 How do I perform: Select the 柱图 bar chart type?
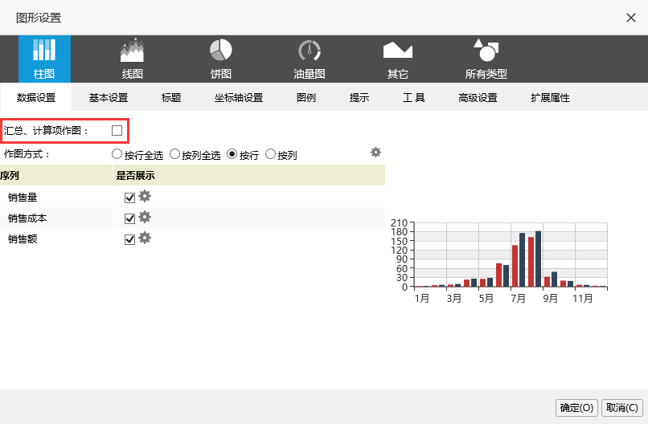(44, 59)
